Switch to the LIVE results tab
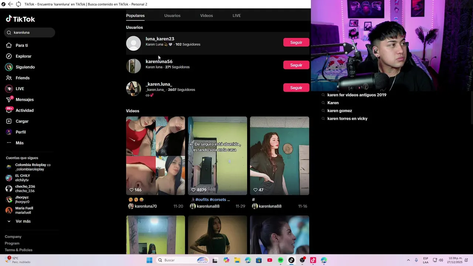 [x=236, y=16]
